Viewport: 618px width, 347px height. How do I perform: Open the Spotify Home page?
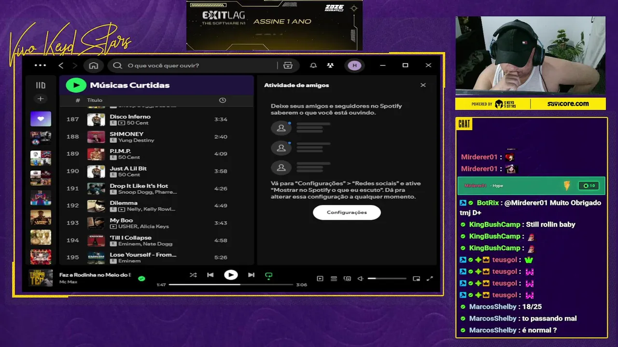[x=94, y=66]
